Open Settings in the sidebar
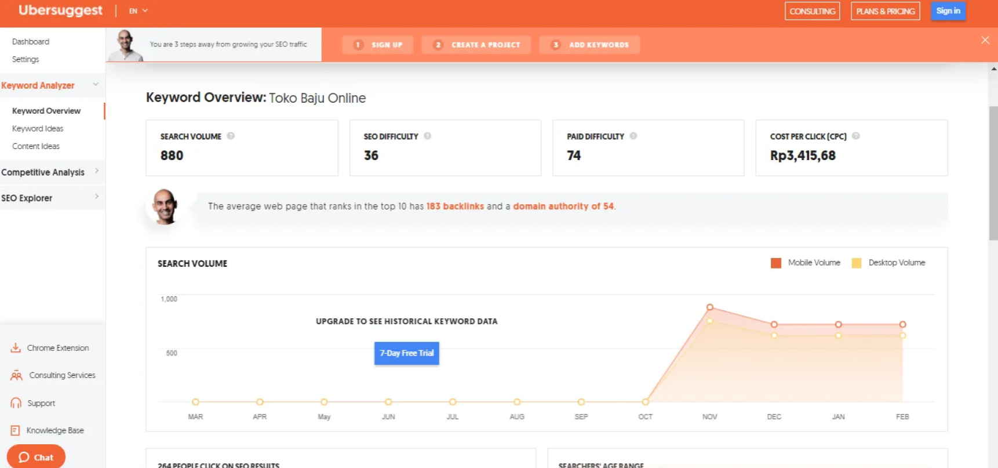The height and width of the screenshot is (468, 998). 26,59
